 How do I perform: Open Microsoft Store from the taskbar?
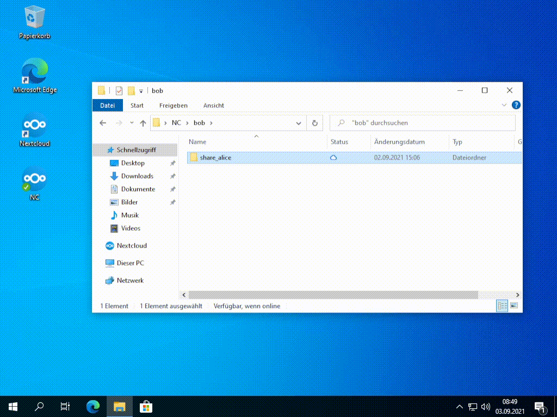point(145,406)
